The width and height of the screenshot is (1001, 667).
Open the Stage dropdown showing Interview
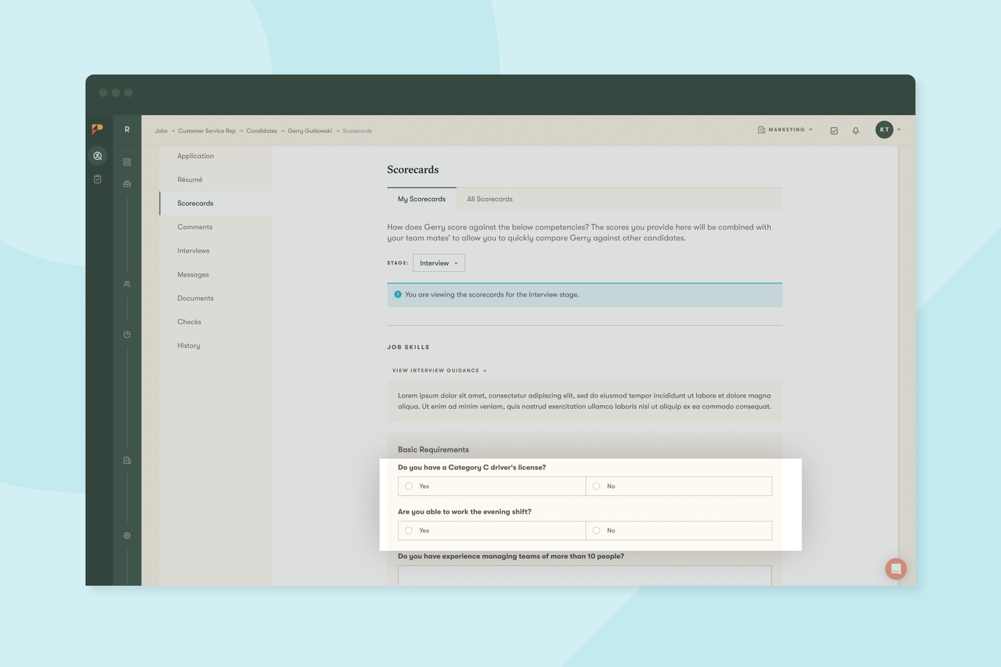point(439,263)
